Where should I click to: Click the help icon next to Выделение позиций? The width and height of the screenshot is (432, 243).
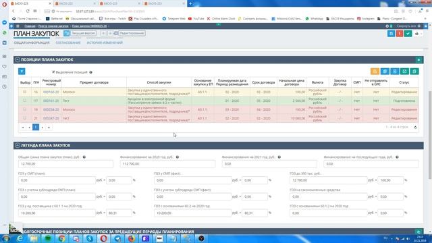(x=90, y=72)
